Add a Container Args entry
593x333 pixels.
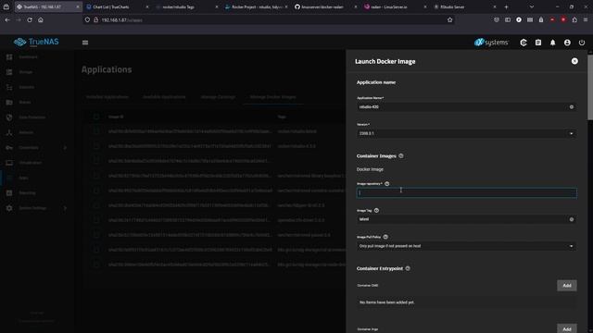point(566,328)
